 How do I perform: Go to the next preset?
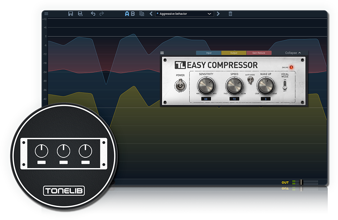tap(218, 14)
